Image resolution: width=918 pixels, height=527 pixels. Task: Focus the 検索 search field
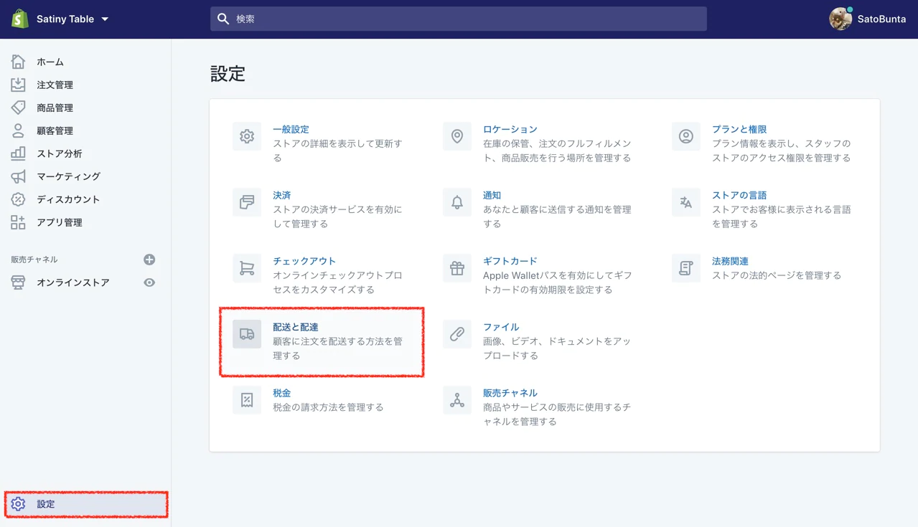pyautogui.click(x=459, y=19)
